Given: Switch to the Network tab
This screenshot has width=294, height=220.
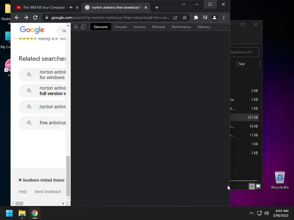Looking at the screenshot, I should coord(158,27).
